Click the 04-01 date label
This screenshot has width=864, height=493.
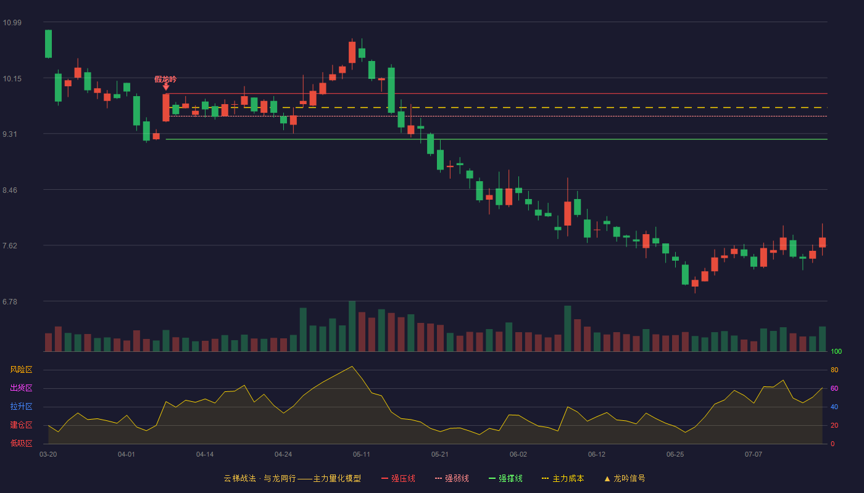127,454
